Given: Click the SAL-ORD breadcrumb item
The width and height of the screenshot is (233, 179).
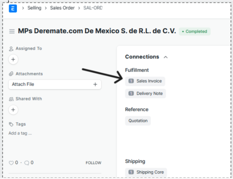Looking at the screenshot, I should [x=93, y=8].
